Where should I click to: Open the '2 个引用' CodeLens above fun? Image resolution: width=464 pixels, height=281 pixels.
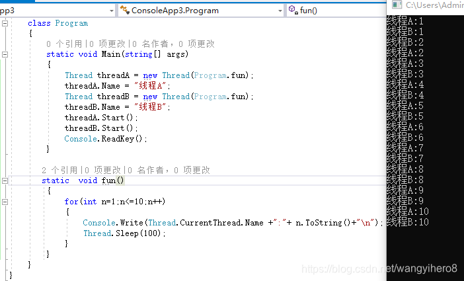click(59, 171)
